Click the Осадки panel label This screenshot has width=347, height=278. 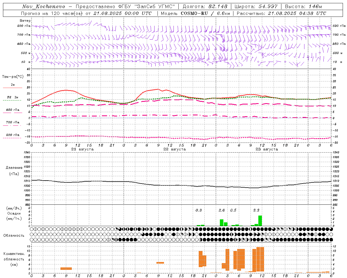point(14,213)
